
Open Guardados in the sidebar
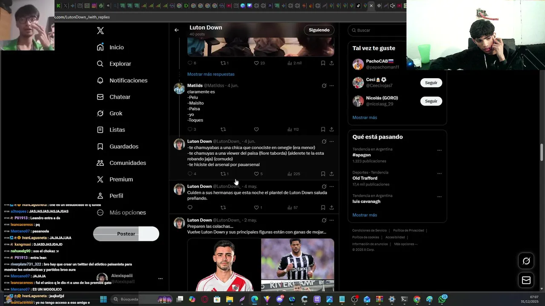[118, 146]
